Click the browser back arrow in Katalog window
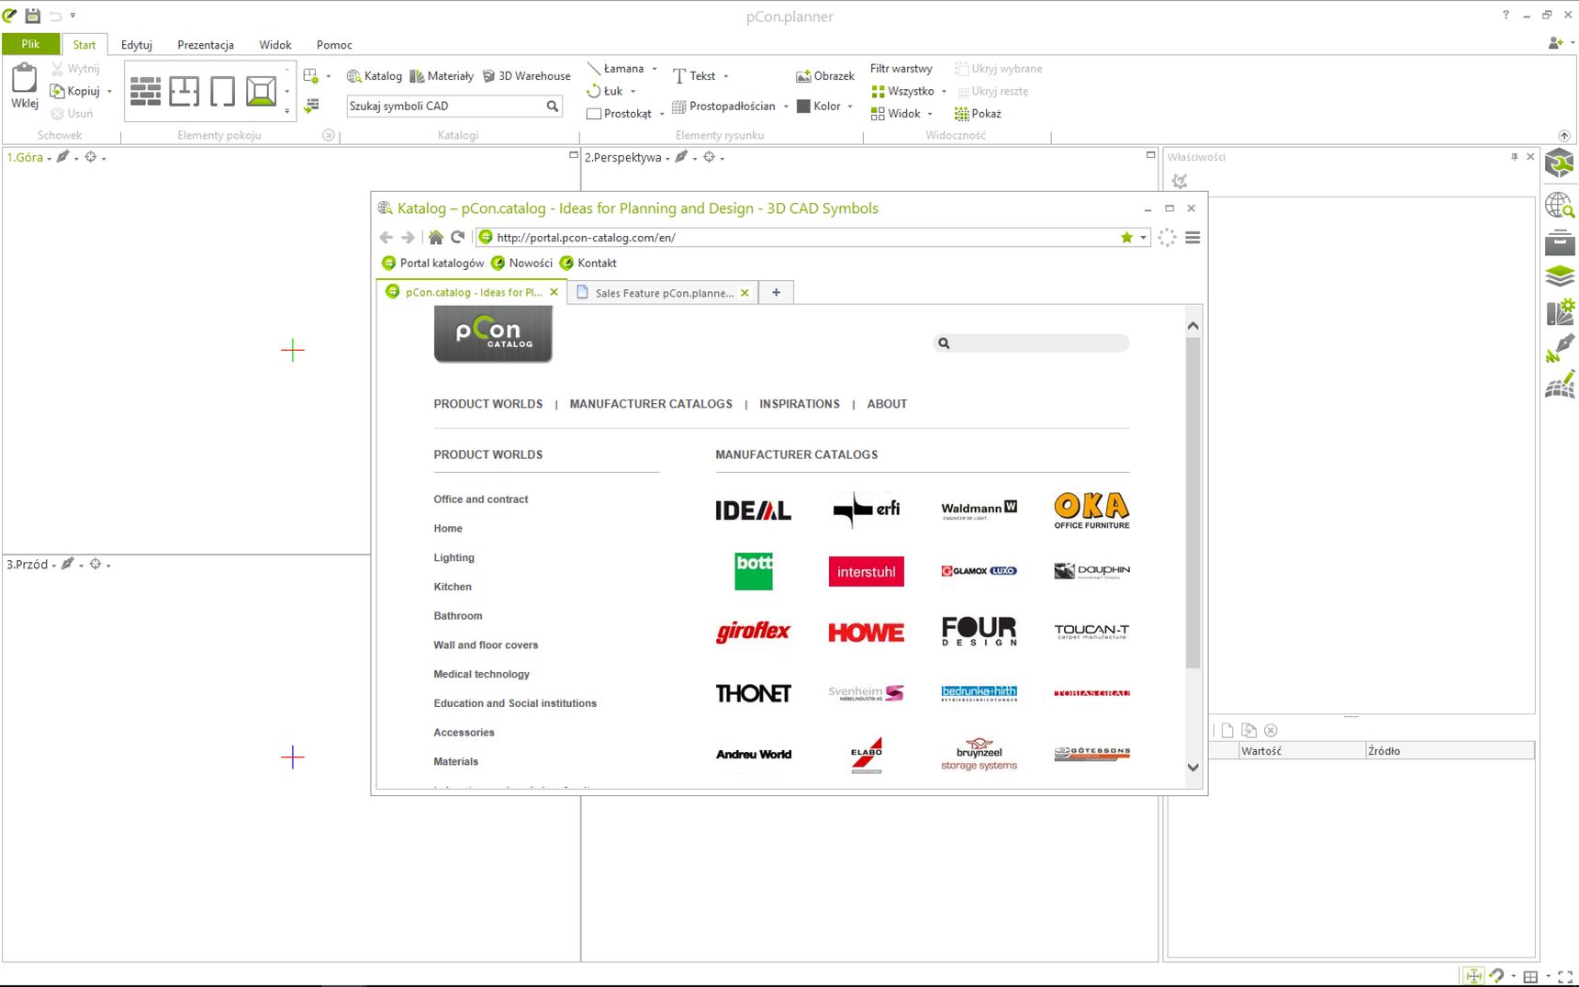Image resolution: width=1579 pixels, height=987 pixels. click(386, 238)
